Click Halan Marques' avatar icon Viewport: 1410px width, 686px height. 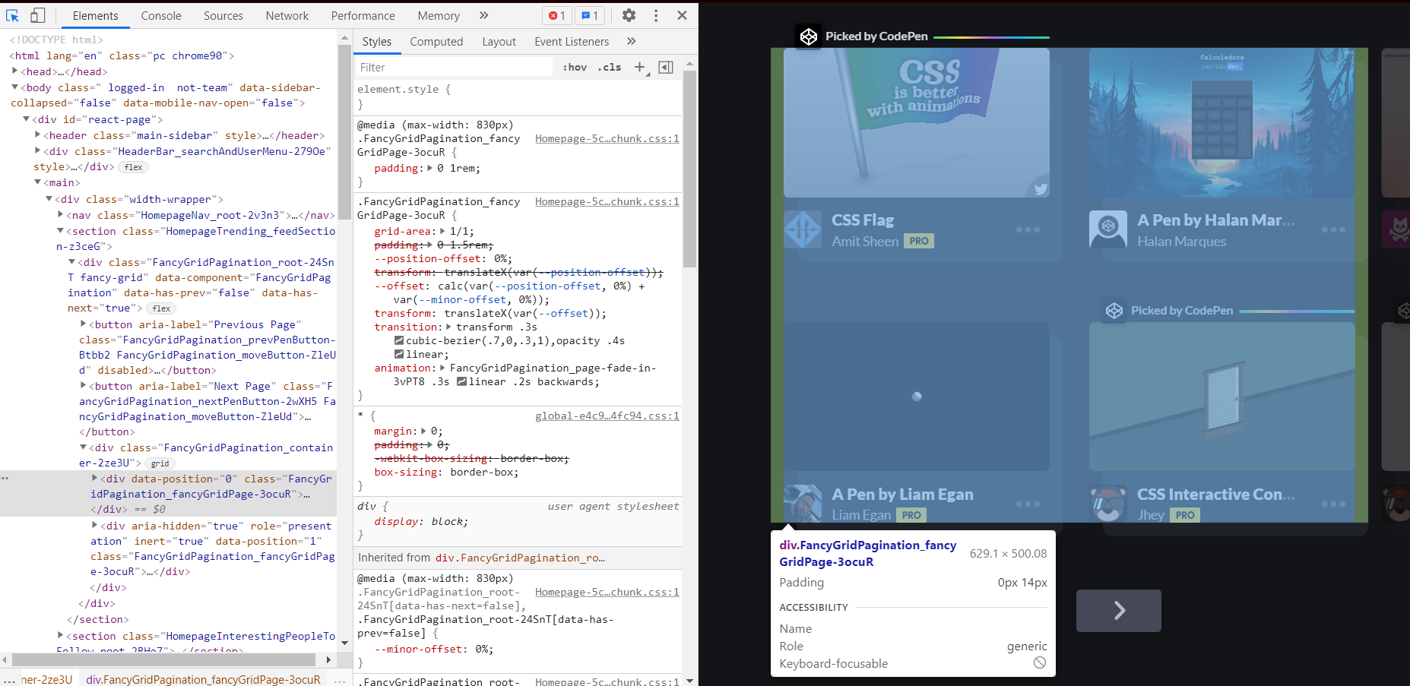click(x=1108, y=229)
